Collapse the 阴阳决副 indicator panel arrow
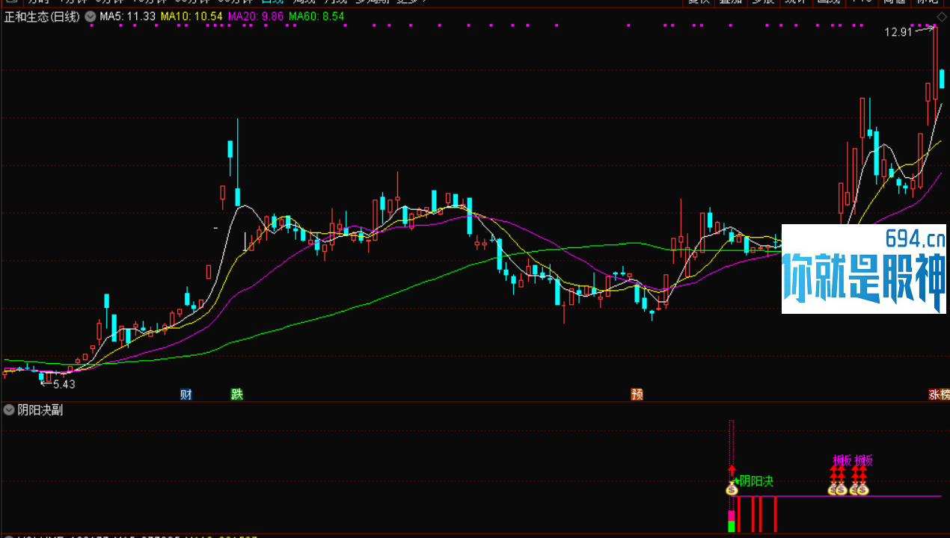950x538 pixels. (9, 409)
